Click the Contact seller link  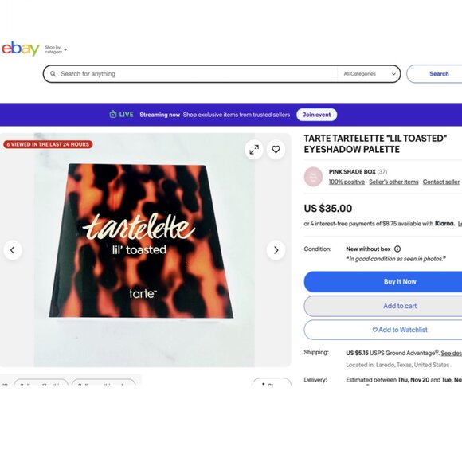pos(441,182)
